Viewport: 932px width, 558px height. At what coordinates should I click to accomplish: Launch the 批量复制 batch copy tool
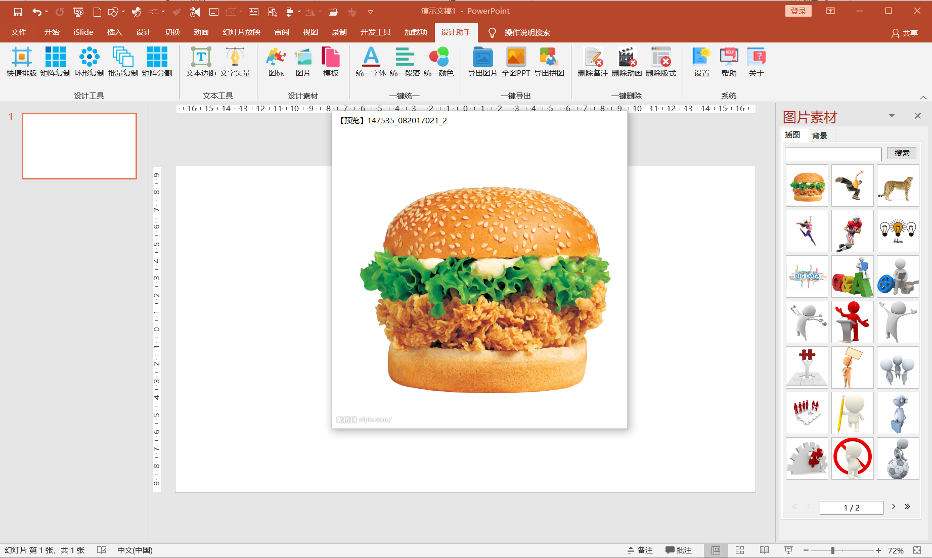click(x=123, y=62)
